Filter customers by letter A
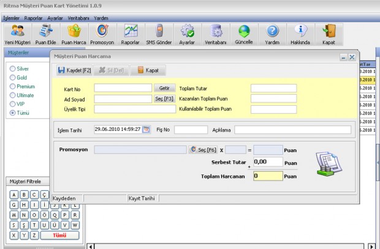Viewport: 380px width, 249px height. click(x=14, y=195)
